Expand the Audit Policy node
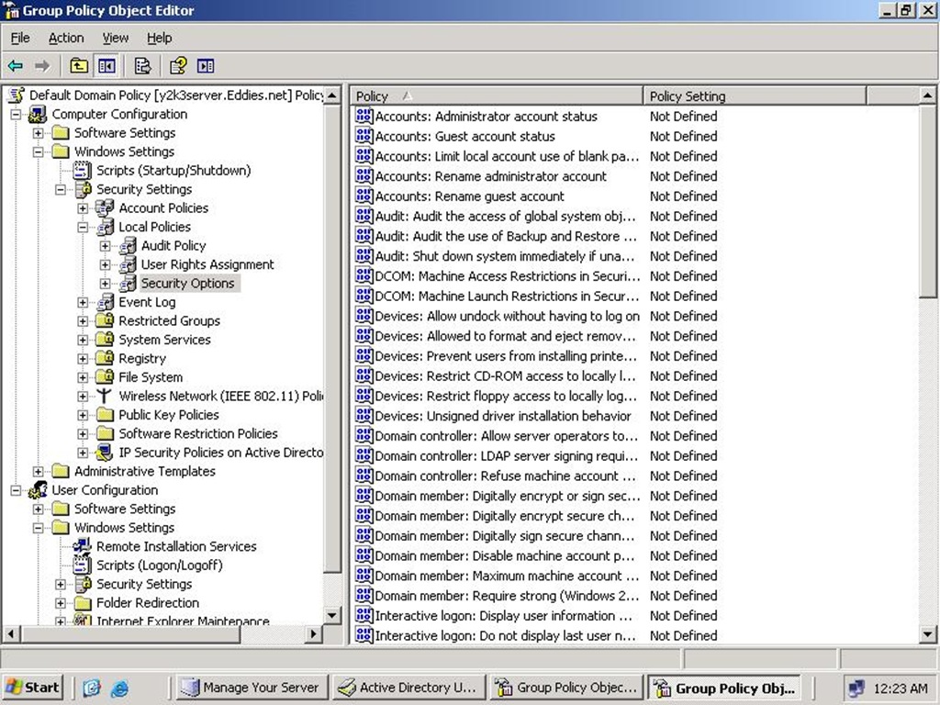The image size is (940, 705). click(x=105, y=246)
